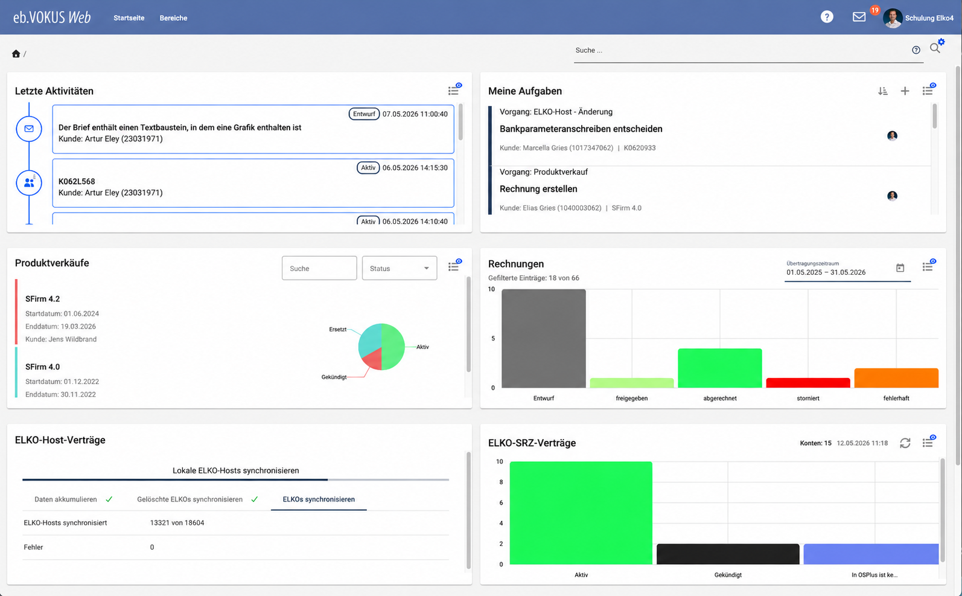962x596 pixels.
Task: Go to home via breadcrumb house icon
Action: click(x=16, y=54)
